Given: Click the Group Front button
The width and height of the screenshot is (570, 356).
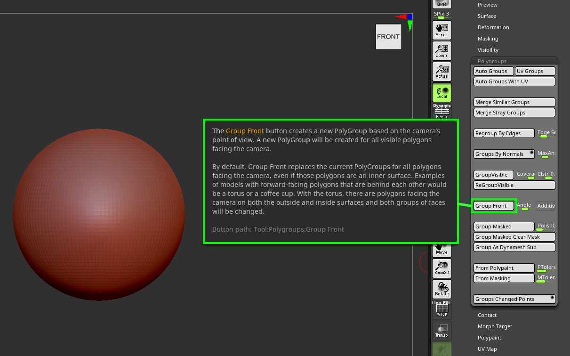Looking at the screenshot, I should [493, 206].
